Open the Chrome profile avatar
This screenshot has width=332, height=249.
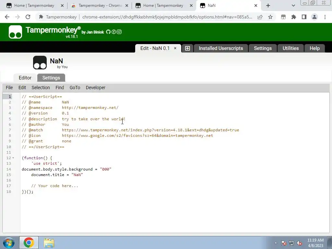tap(314, 17)
